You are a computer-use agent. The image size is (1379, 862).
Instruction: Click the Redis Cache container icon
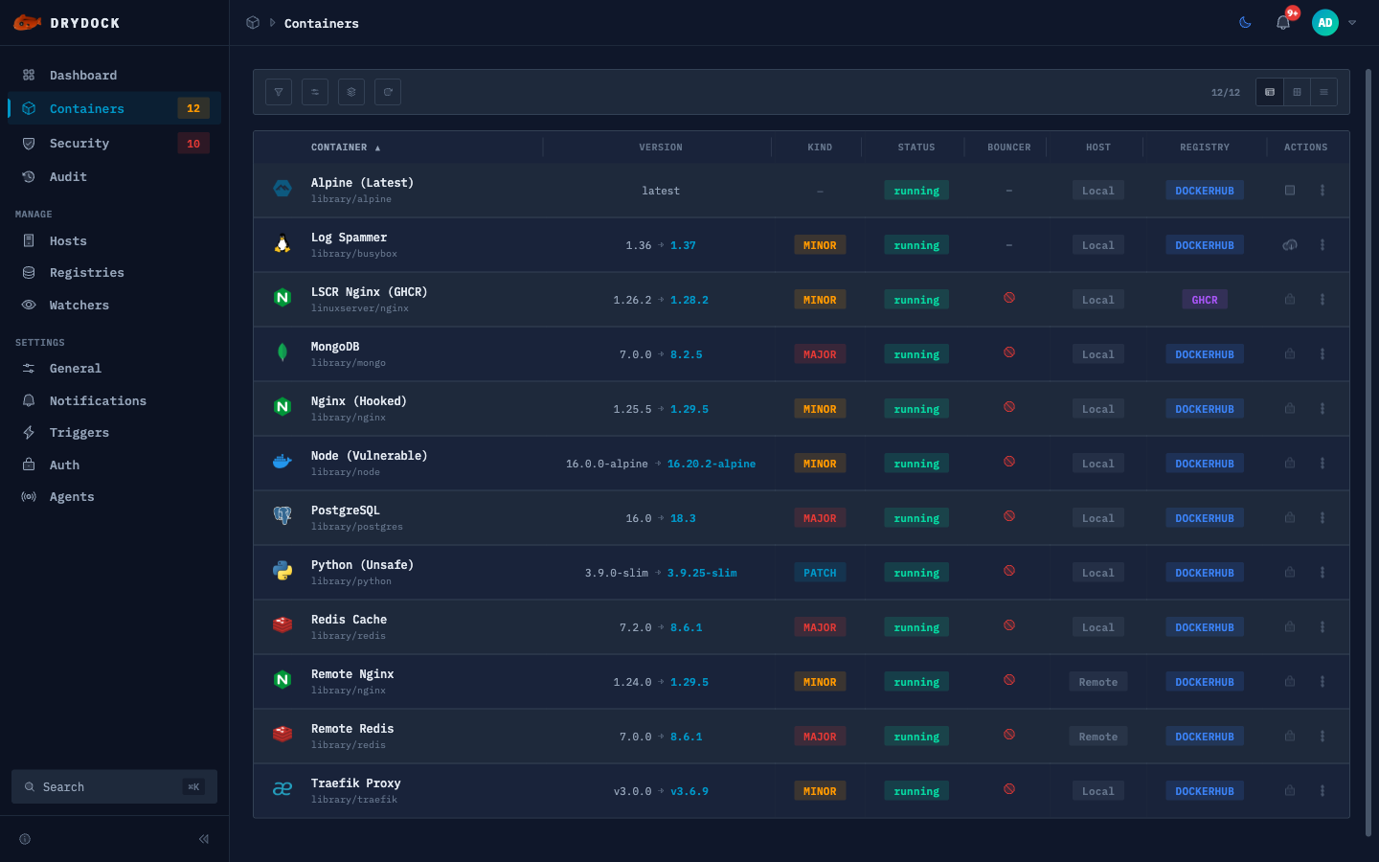pyautogui.click(x=283, y=626)
